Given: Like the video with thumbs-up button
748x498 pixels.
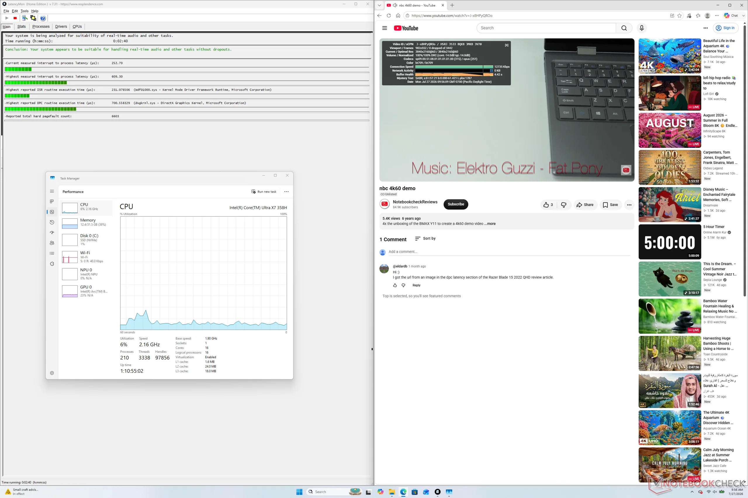Looking at the screenshot, I should tap(548, 205).
